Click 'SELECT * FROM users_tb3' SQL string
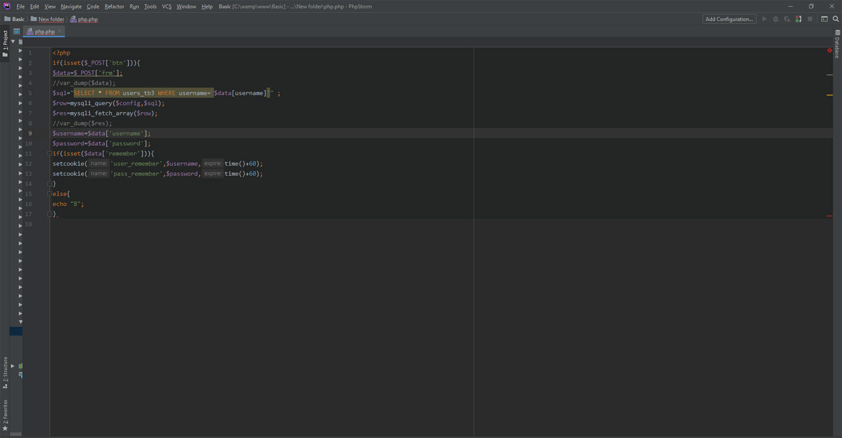The width and height of the screenshot is (842, 438). tap(114, 93)
